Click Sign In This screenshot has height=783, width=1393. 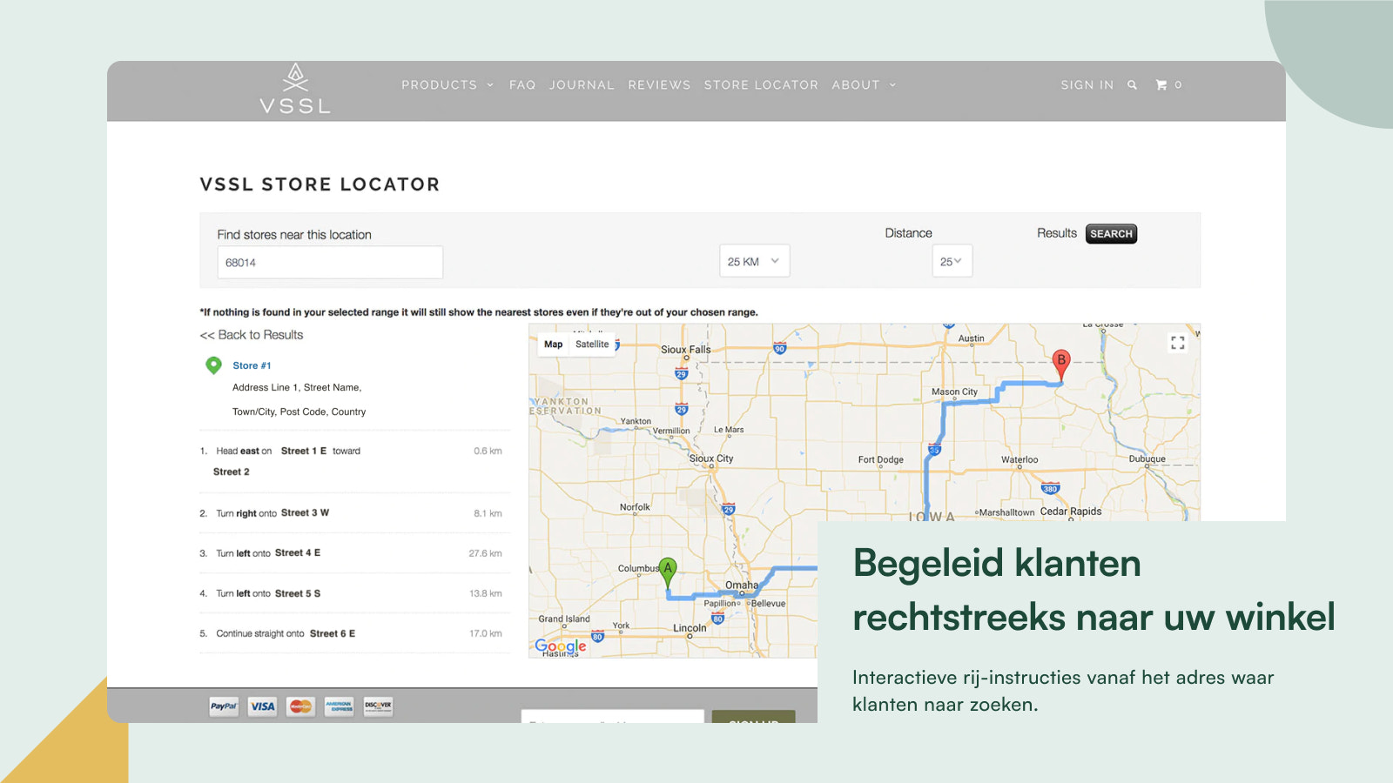pyautogui.click(x=1087, y=85)
